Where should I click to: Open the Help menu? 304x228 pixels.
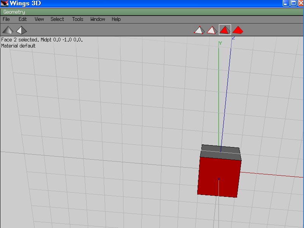point(116,19)
